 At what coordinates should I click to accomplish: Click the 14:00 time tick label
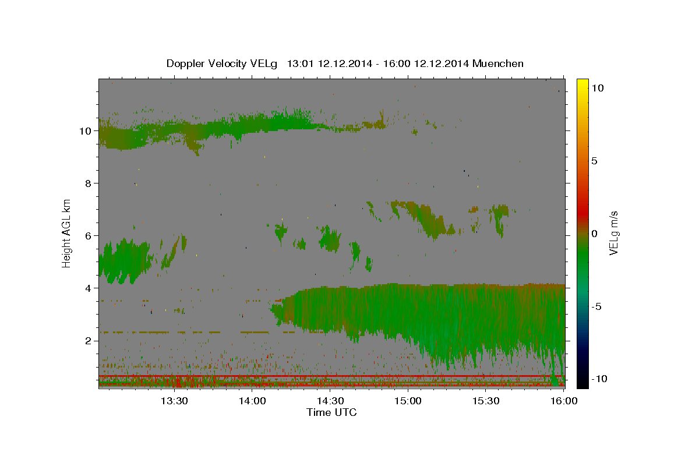252,401
